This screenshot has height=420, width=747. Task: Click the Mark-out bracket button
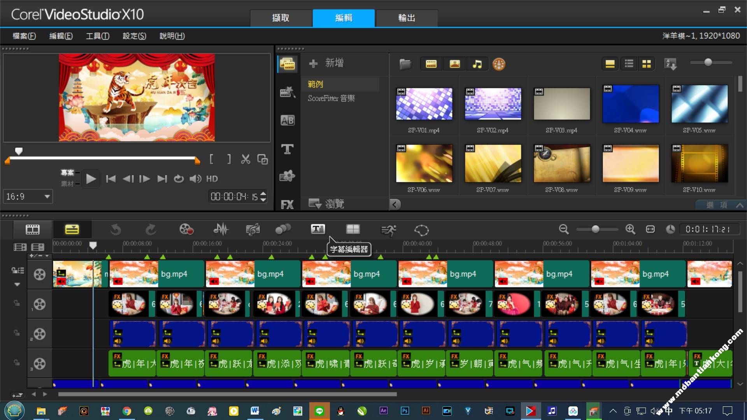point(229,159)
